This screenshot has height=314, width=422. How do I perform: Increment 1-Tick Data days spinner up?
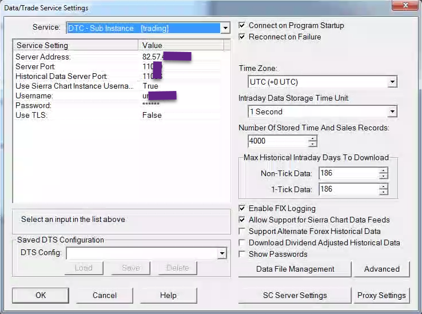click(x=383, y=186)
